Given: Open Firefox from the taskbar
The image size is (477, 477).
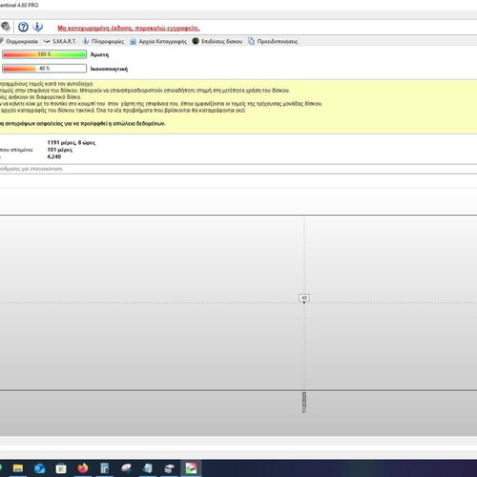Looking at the screenshot, I should (83, 468).
